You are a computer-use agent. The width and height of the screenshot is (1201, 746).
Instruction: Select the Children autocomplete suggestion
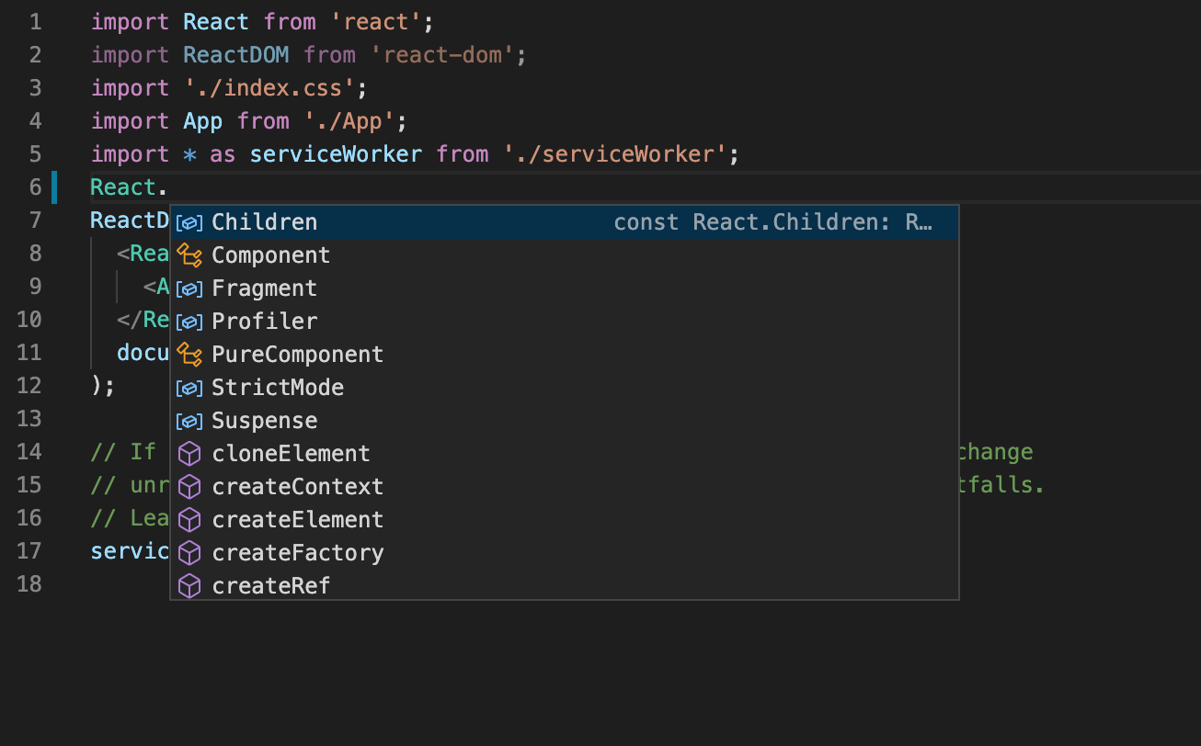click(264, 221)
